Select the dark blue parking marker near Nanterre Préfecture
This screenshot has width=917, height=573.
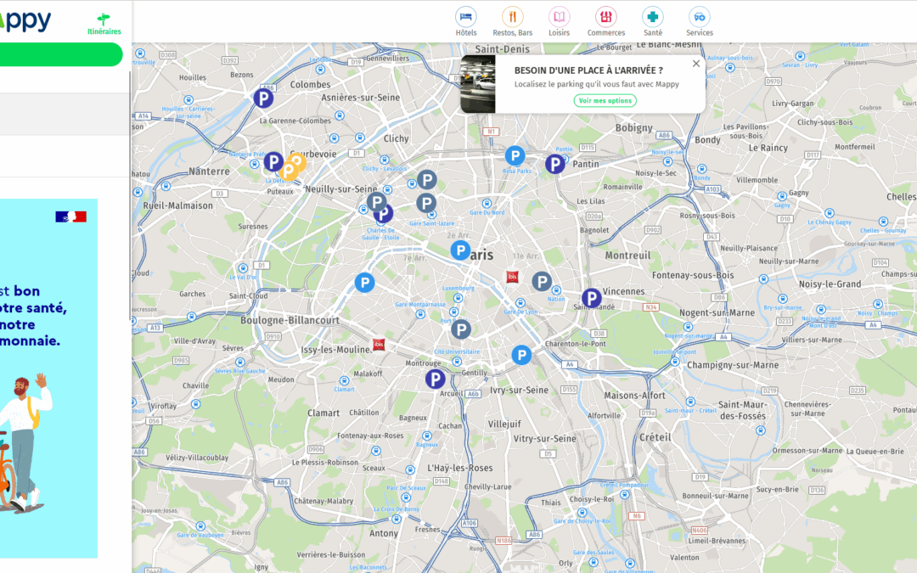(273, 161)
